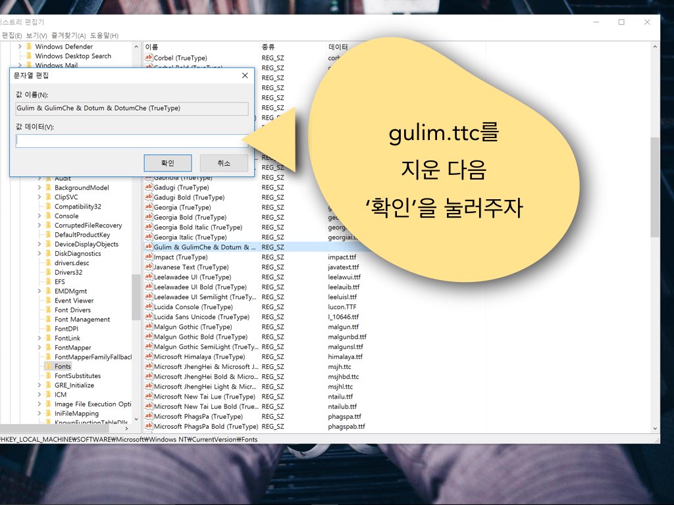Click the malgunbd.ttf data value
This screenshot has width=674, height=505.
click(x=347, y=337)
